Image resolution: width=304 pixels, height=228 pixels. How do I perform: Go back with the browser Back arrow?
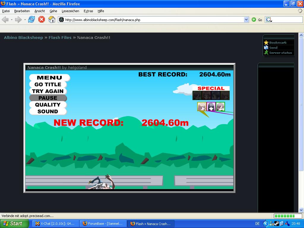(x=5, y=20)
